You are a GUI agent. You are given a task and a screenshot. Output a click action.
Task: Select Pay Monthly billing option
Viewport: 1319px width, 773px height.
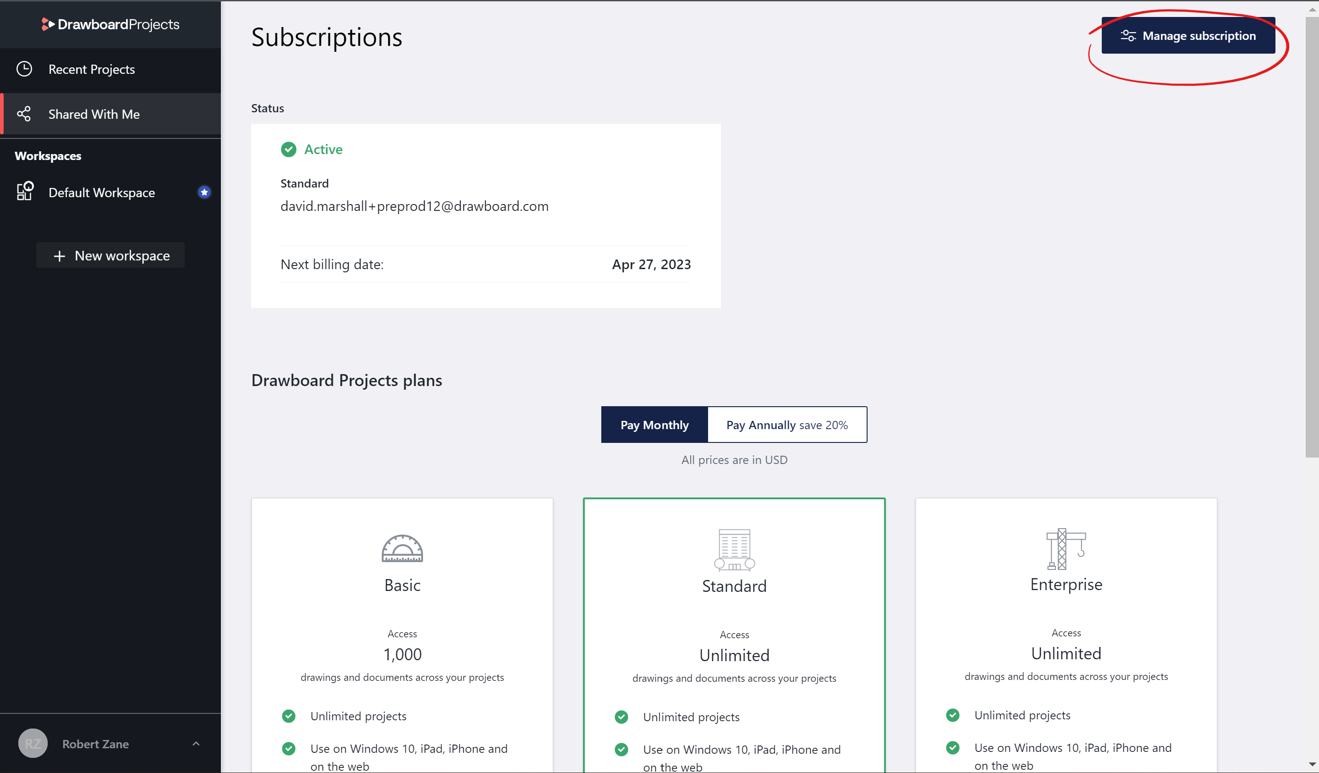[654, 425]
